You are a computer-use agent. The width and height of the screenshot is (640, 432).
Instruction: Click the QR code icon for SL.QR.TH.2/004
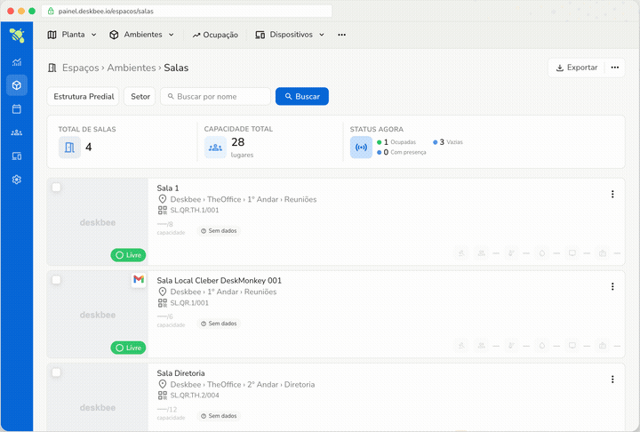(x=163, y=396)
